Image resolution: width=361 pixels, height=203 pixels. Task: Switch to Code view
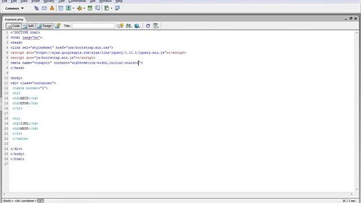14,26
